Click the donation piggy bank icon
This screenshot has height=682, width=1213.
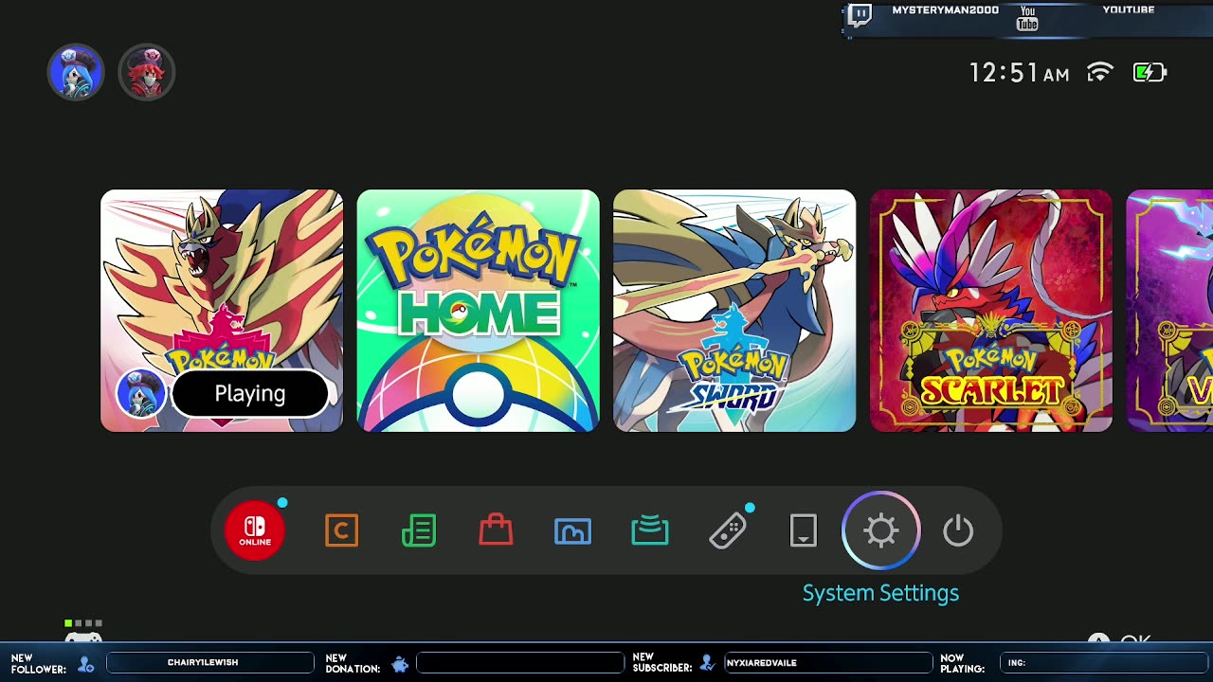(x=400, y=665)
